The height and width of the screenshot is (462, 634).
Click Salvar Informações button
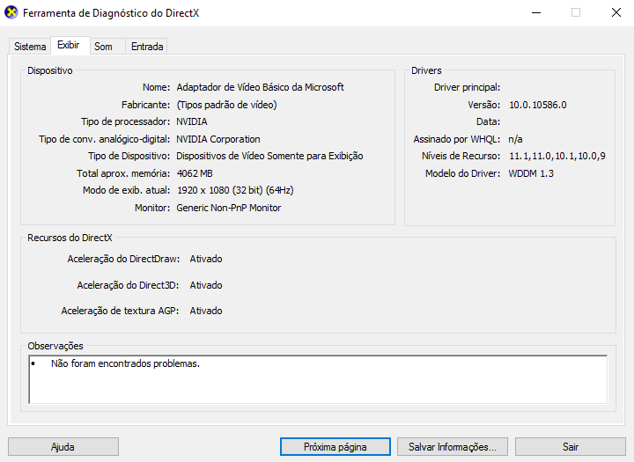pos(452,447)
